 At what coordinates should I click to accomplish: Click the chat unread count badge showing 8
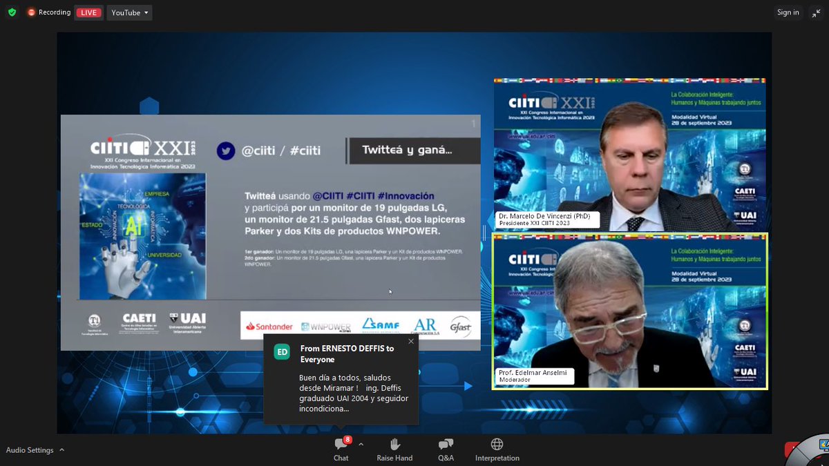(347, 439)
